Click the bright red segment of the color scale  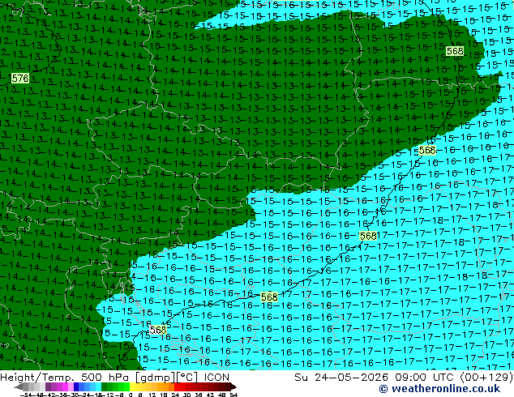[x=177, y=386]
